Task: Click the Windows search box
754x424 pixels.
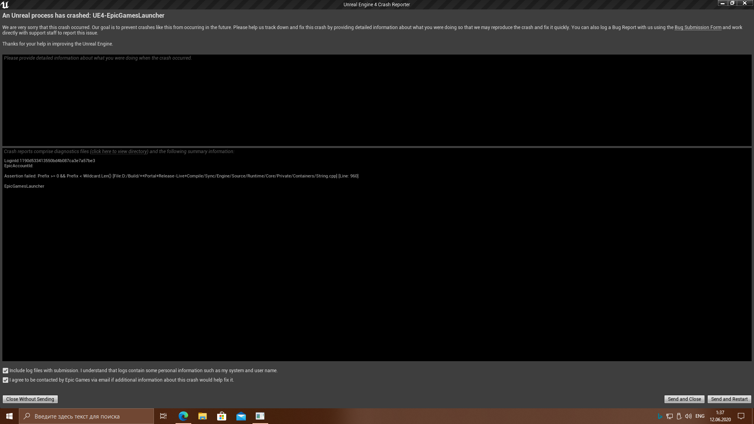Action: click(x=86, y=416)
